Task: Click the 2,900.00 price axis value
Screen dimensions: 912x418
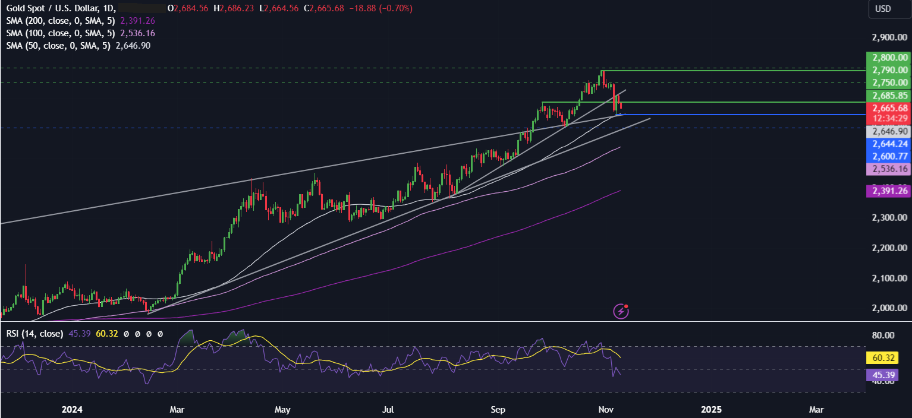Action: coord(890,37)
